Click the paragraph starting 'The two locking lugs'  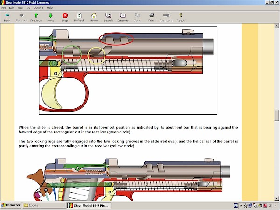coord(128,144)
